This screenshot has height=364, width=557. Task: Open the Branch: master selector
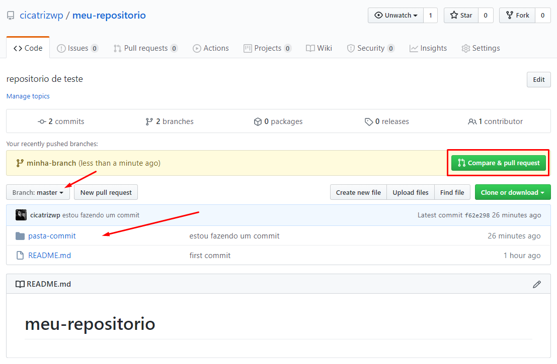pos(38,192)
